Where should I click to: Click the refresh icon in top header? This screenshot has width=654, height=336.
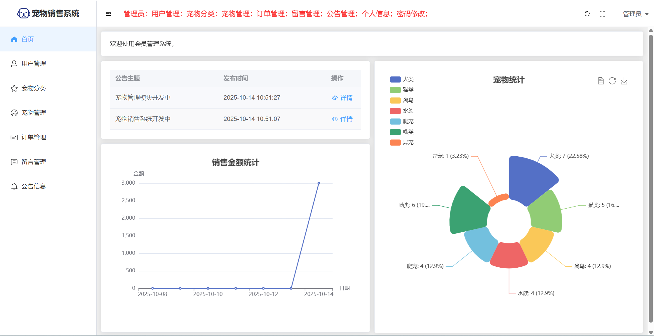point(587,14)
